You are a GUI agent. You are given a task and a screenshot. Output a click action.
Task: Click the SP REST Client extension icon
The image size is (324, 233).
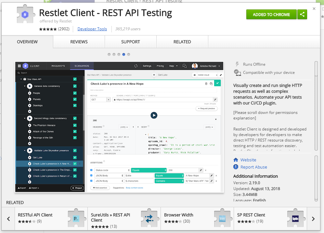coord(295,218)
